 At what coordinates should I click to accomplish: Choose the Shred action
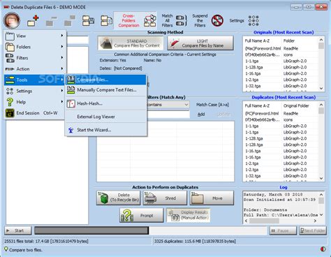pos(165,198)
